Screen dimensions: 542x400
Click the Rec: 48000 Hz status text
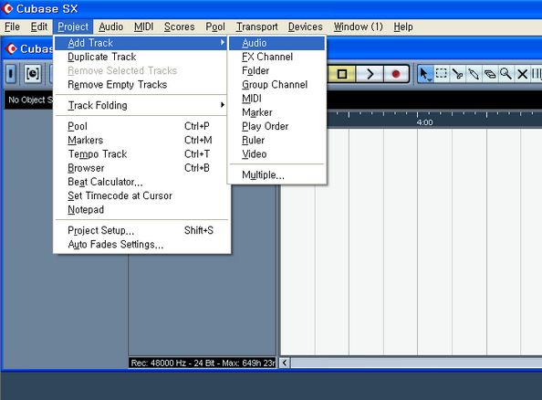(203, 363)
